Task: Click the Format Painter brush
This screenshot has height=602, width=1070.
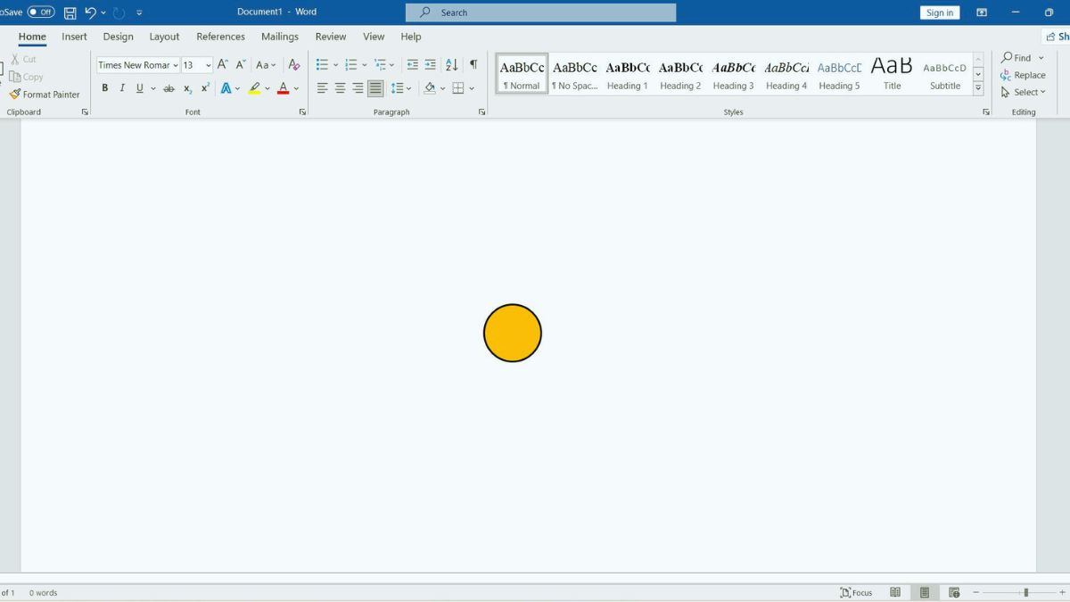Action: click(45, 95)
